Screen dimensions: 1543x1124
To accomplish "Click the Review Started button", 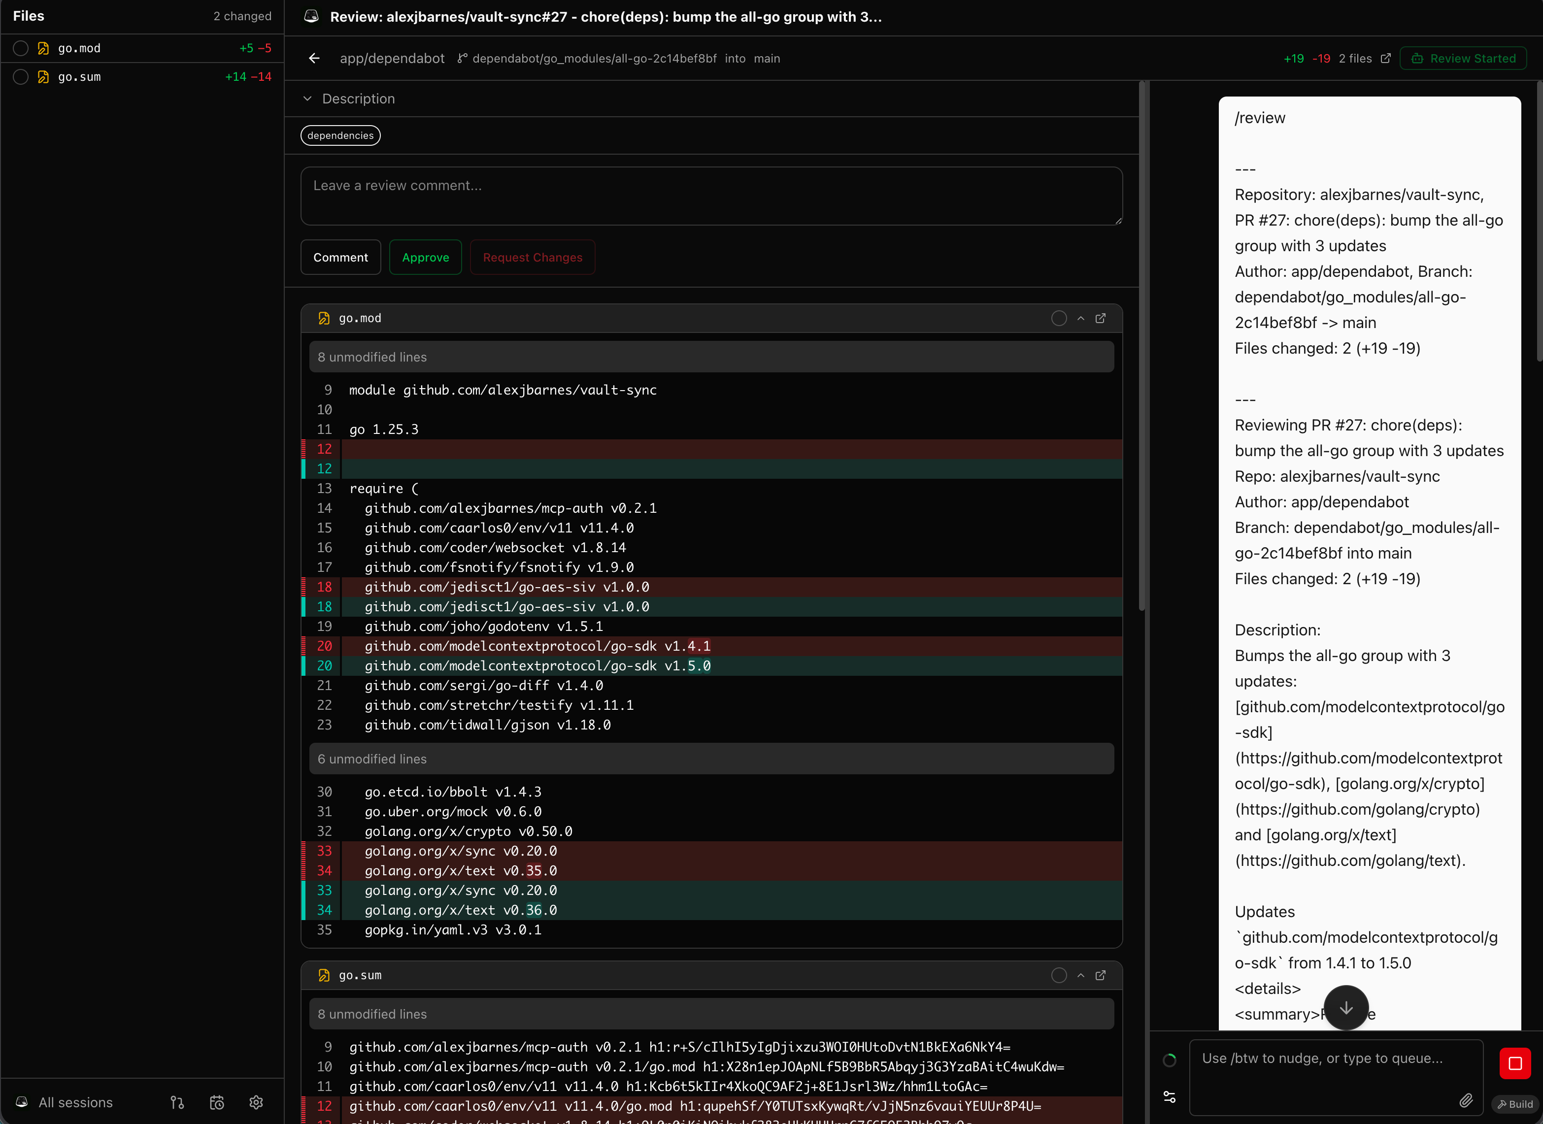I will 1463,59.
